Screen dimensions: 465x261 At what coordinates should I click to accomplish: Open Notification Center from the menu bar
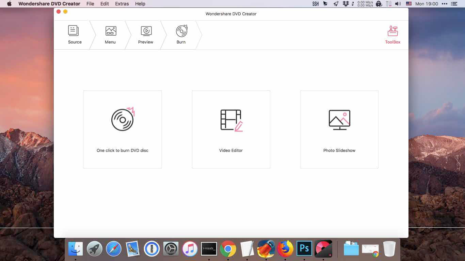(454, 4)
